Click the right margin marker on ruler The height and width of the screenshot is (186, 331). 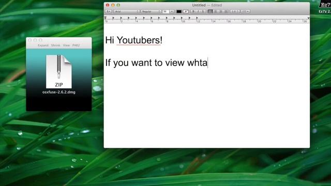click(x=308, y=19)
